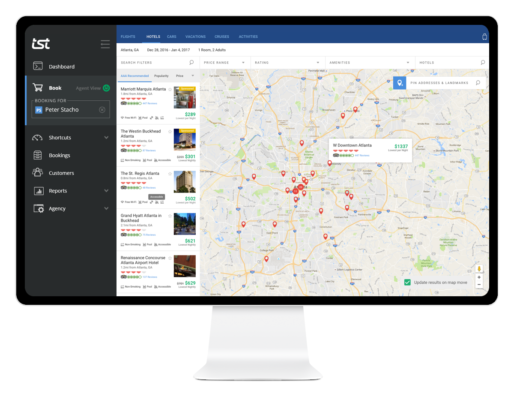Click the red map cluster marker labeled 23
Image resolution: width=514 pixels, height=403 pixels.
click(301, 187)
